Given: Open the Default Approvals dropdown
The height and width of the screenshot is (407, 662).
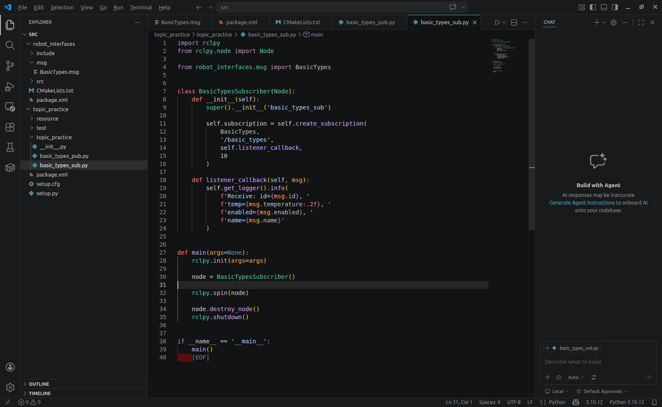Looking at the screenshot, I should (602, 391).
